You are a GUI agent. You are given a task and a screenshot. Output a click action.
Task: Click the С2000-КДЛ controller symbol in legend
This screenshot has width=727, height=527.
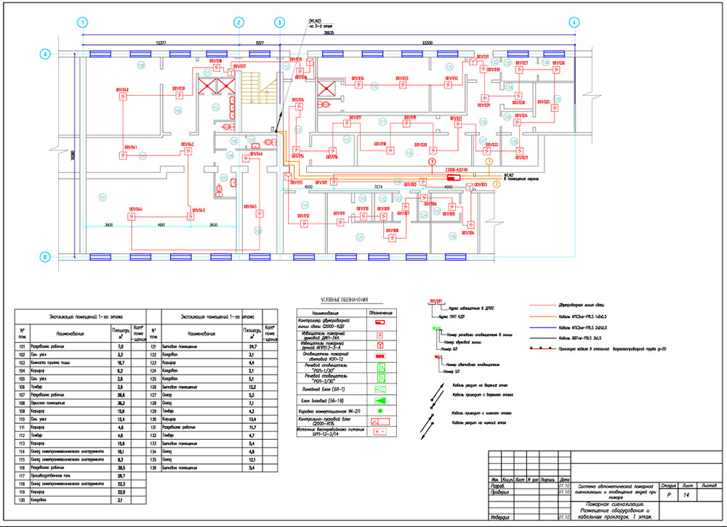[379, 322]
